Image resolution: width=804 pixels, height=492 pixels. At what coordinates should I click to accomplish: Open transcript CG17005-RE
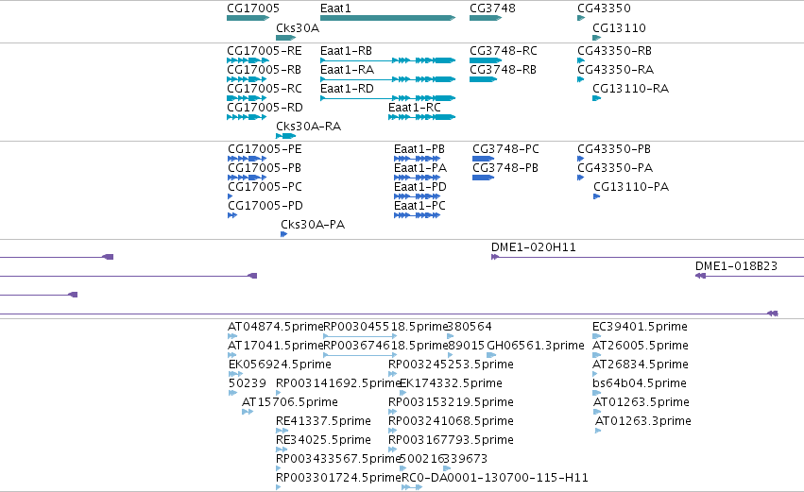[x=265, y=51]
